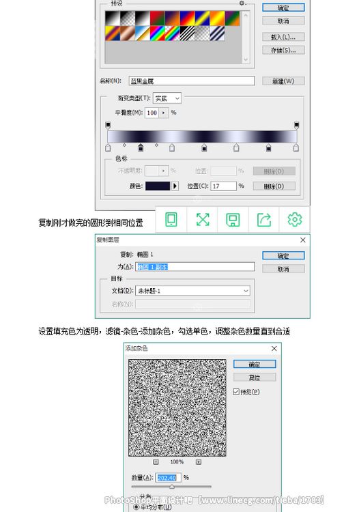Image resolution: width=359 pixels, height=512 pixels.
Task: Select the selected dark color stop at 17%
Action: coord(141,147)
